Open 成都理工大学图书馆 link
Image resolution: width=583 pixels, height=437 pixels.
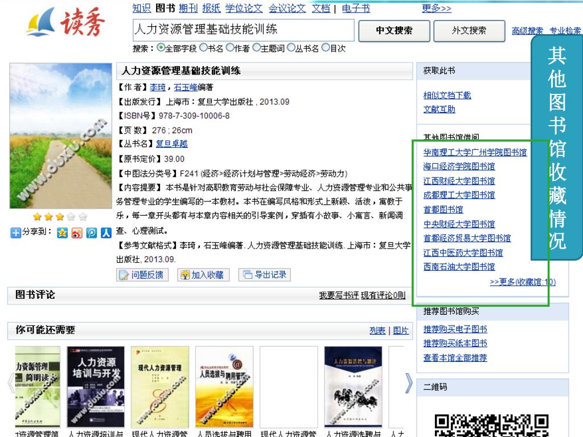[459, 195]
